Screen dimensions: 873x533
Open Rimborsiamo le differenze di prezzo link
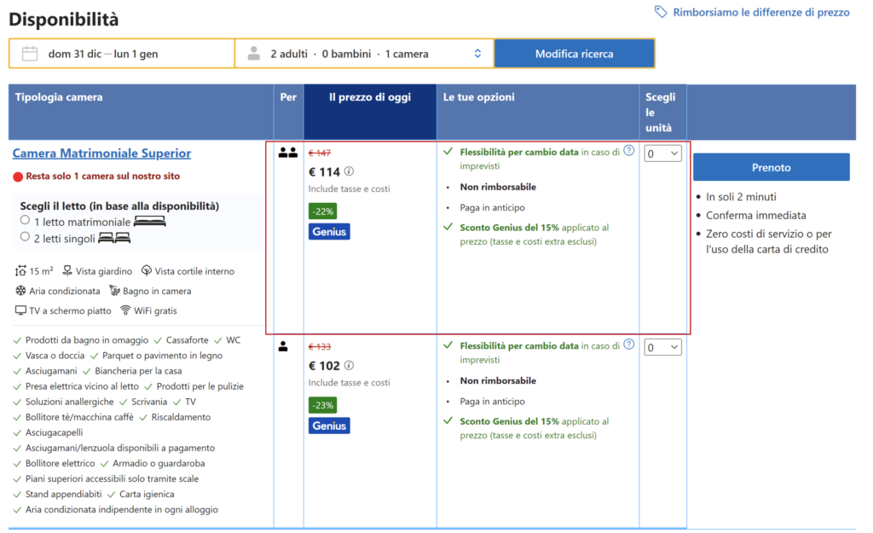761,12
